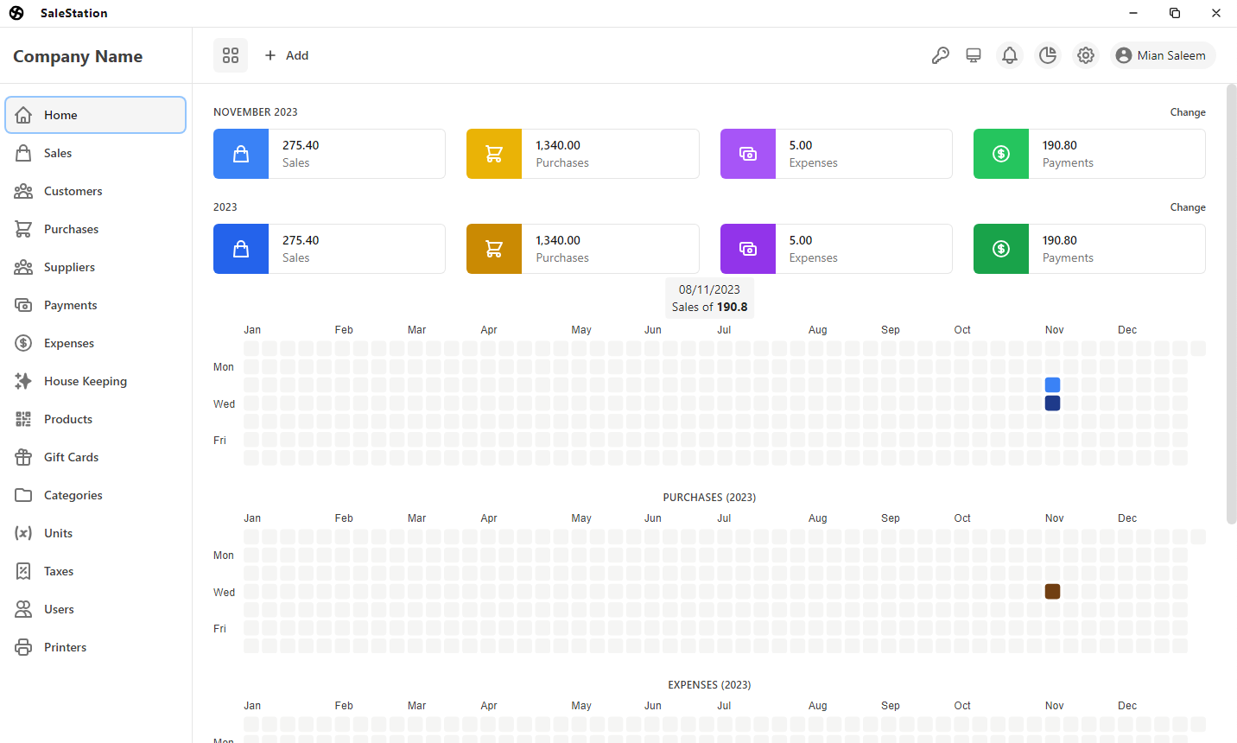This screenshot has height=743, width=1237.
Task: Select the Printers icon in the sidebar
Action: [x=24, y=646]
